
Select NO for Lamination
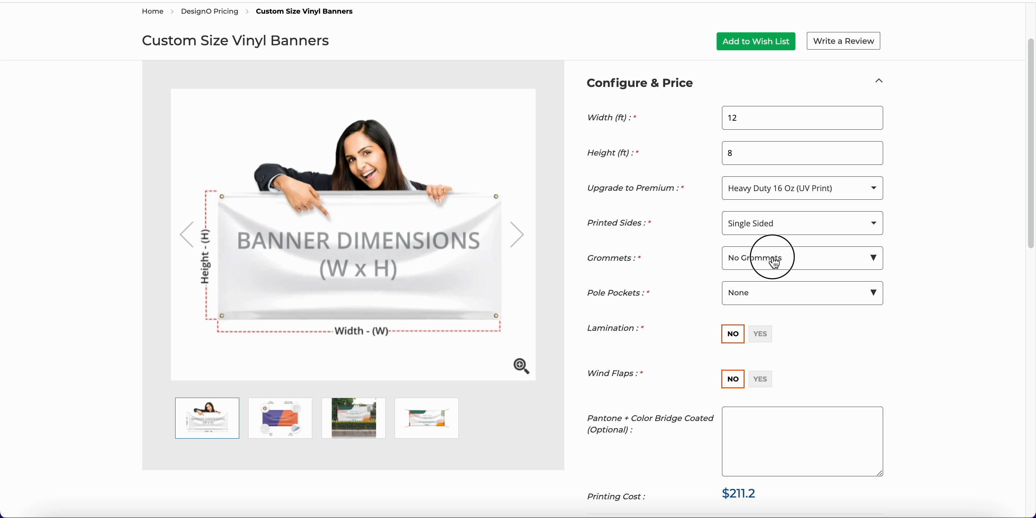(x=732, y=334)
